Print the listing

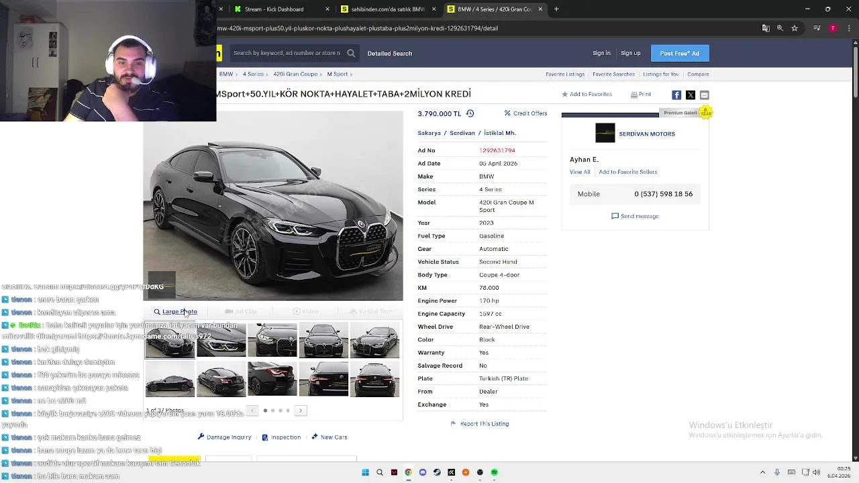click(641, 95)
